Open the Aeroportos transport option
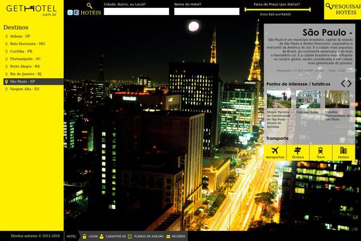This screenshot has width=361, height=241. point(275,152)
